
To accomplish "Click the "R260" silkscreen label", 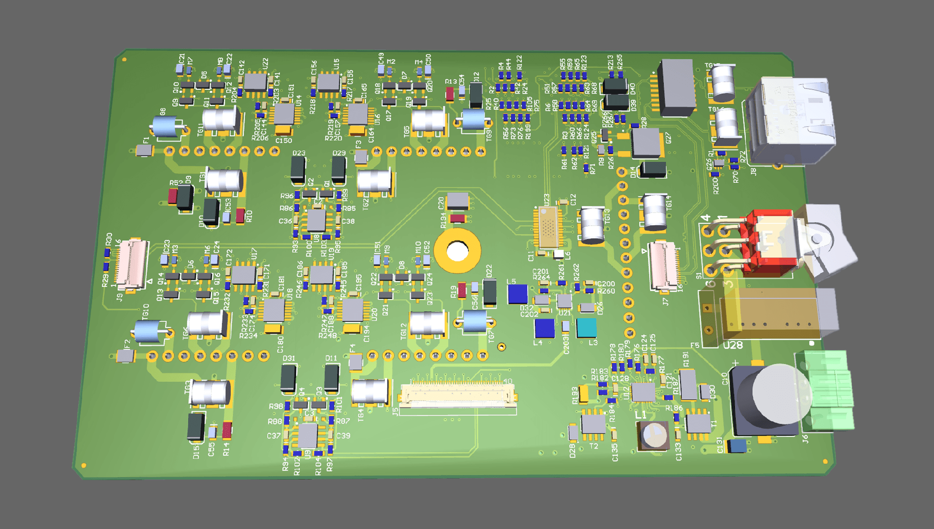I will pyautogui.click(x=606, y=291).
